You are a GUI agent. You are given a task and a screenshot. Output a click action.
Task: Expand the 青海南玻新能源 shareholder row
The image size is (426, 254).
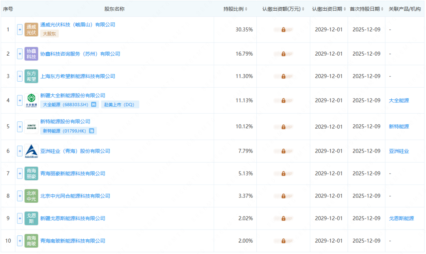coord(19,241)
